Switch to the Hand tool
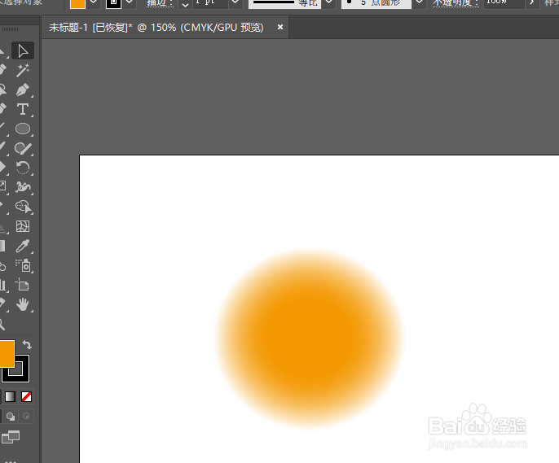Screen dimensions: 559x463 point(23,304)
